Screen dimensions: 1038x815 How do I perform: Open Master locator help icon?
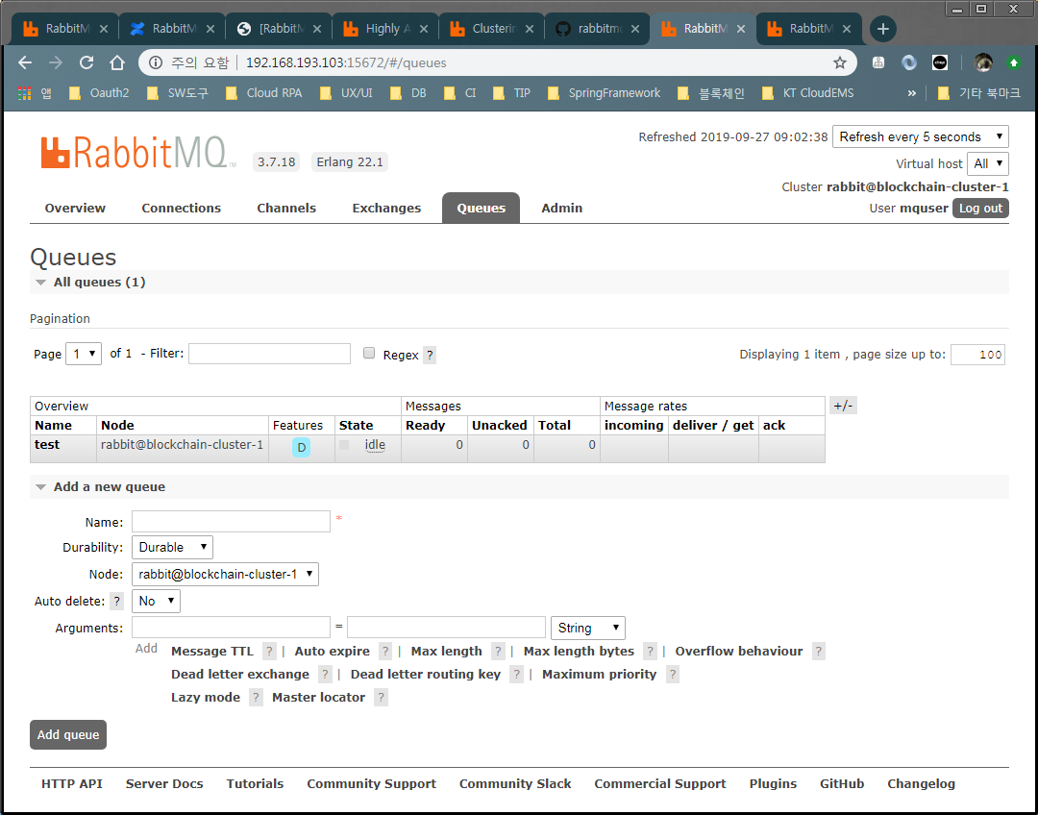click(381, 697)
